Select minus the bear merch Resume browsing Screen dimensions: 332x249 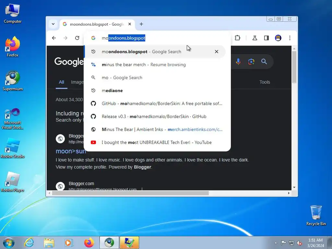(155, 65)
